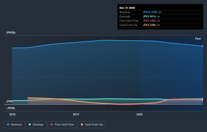Toggle the Free Cash Flow legend button
This screenshot has height=132, width=207.
(62, 125)
